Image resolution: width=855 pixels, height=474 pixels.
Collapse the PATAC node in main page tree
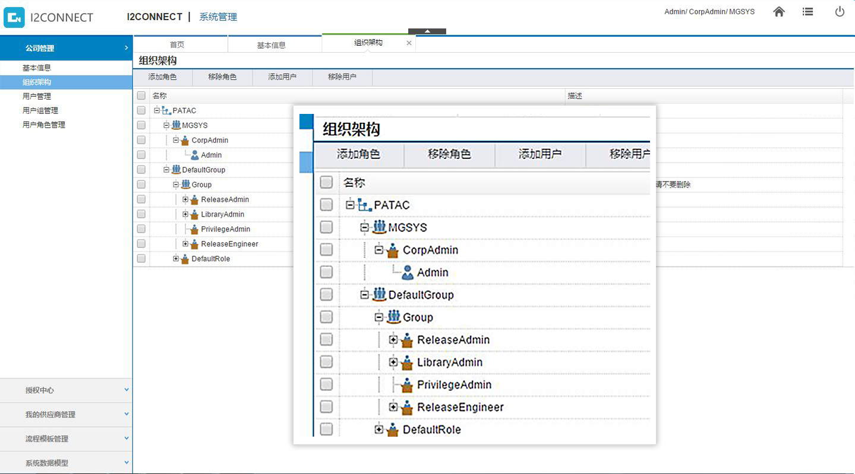click(157, 110)
